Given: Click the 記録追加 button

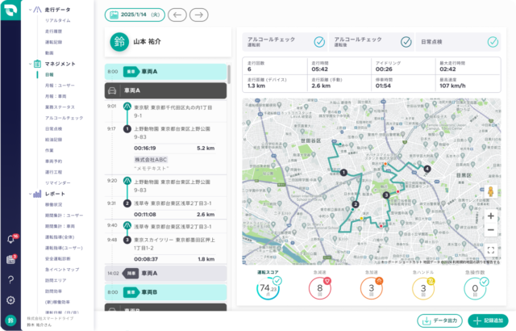Looking at the screenshot, I should 488,321.
